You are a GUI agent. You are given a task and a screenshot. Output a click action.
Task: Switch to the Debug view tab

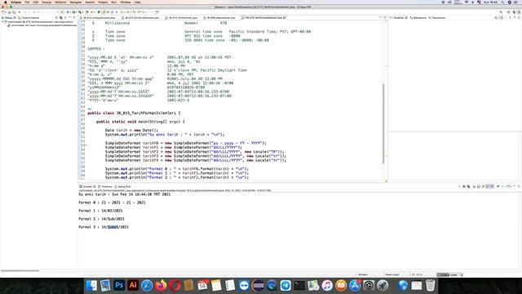click(9, 18)
